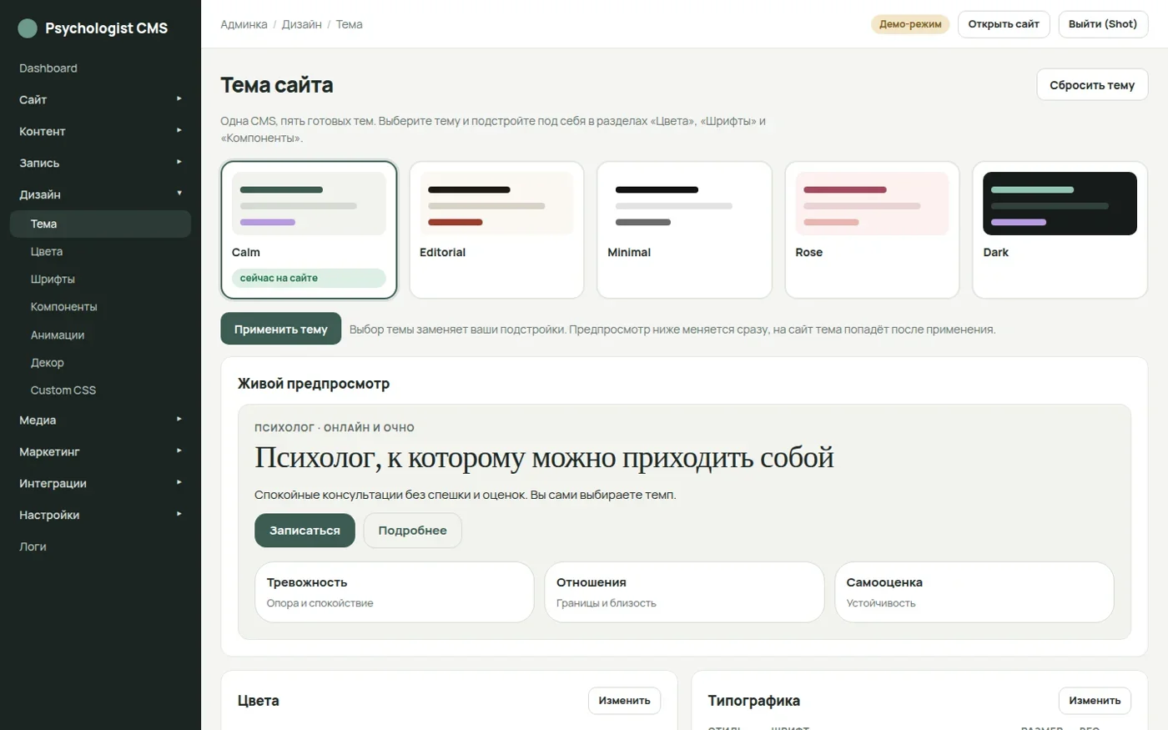Click the Админка breadcrumb link

pos(244,25)
